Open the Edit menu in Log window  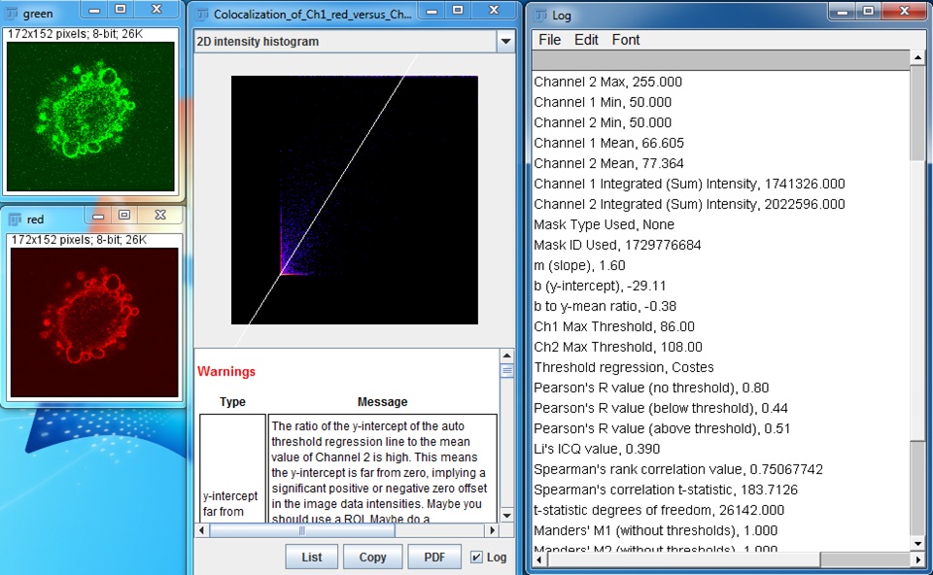pyautogui.click(x=586, y=40)
